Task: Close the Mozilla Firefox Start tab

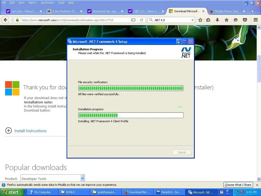Action: click(x=244, y=11)
